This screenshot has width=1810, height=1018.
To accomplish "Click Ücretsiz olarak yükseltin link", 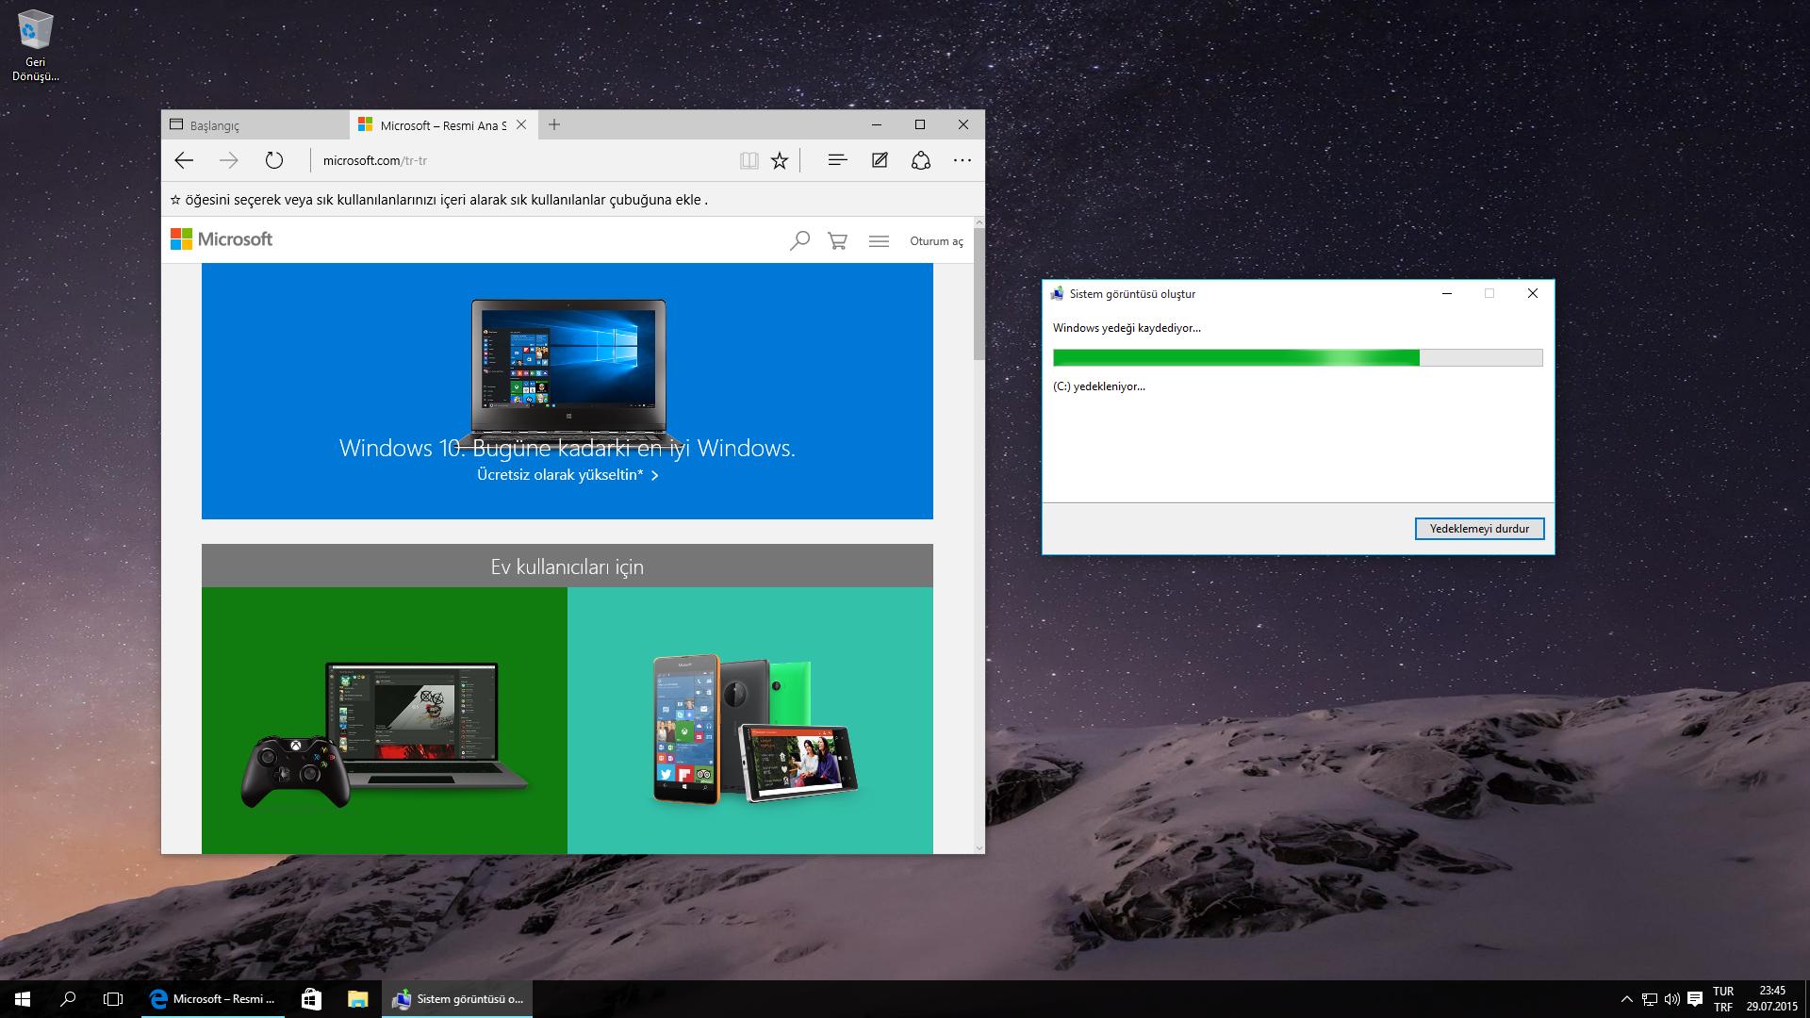I will 568,475.
